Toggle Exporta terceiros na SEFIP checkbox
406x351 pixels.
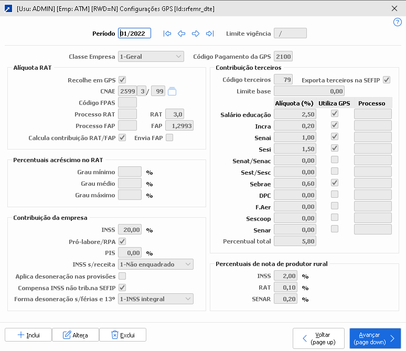click(x=387, y=80)
